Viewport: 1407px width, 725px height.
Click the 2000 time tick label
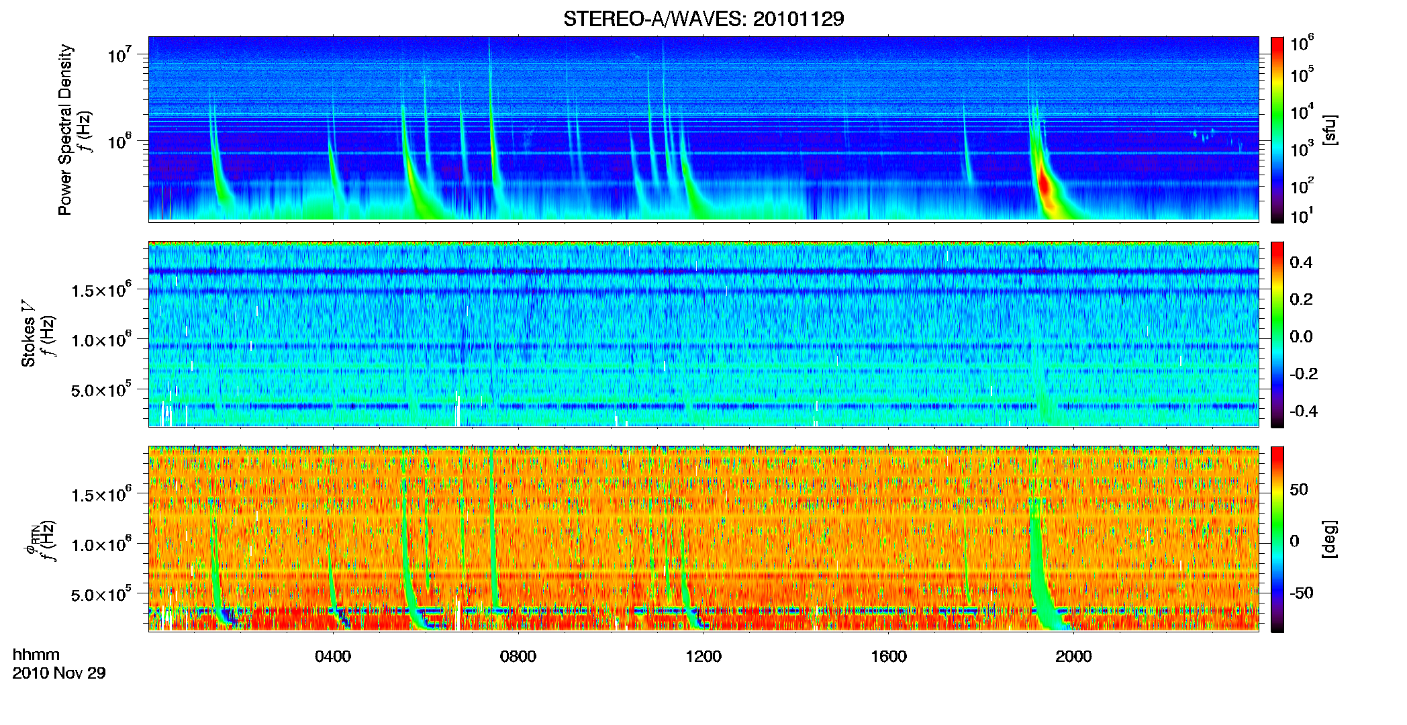[1073, 657]
